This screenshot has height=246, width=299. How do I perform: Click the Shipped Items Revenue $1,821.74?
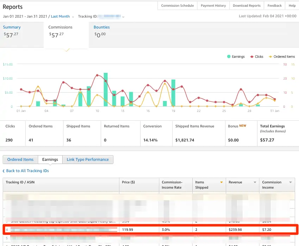click(x=185, y=140)
